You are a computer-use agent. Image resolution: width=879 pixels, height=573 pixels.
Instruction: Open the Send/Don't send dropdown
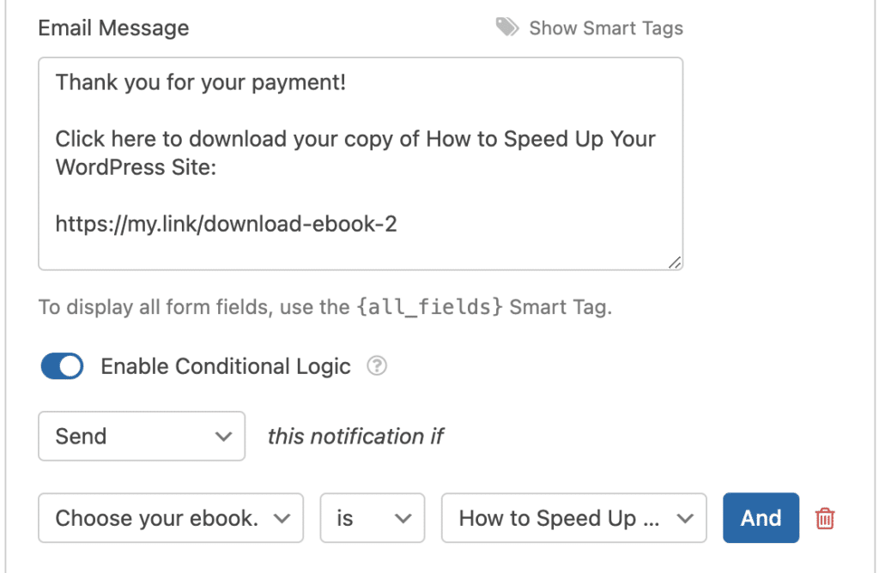(142, 436)
